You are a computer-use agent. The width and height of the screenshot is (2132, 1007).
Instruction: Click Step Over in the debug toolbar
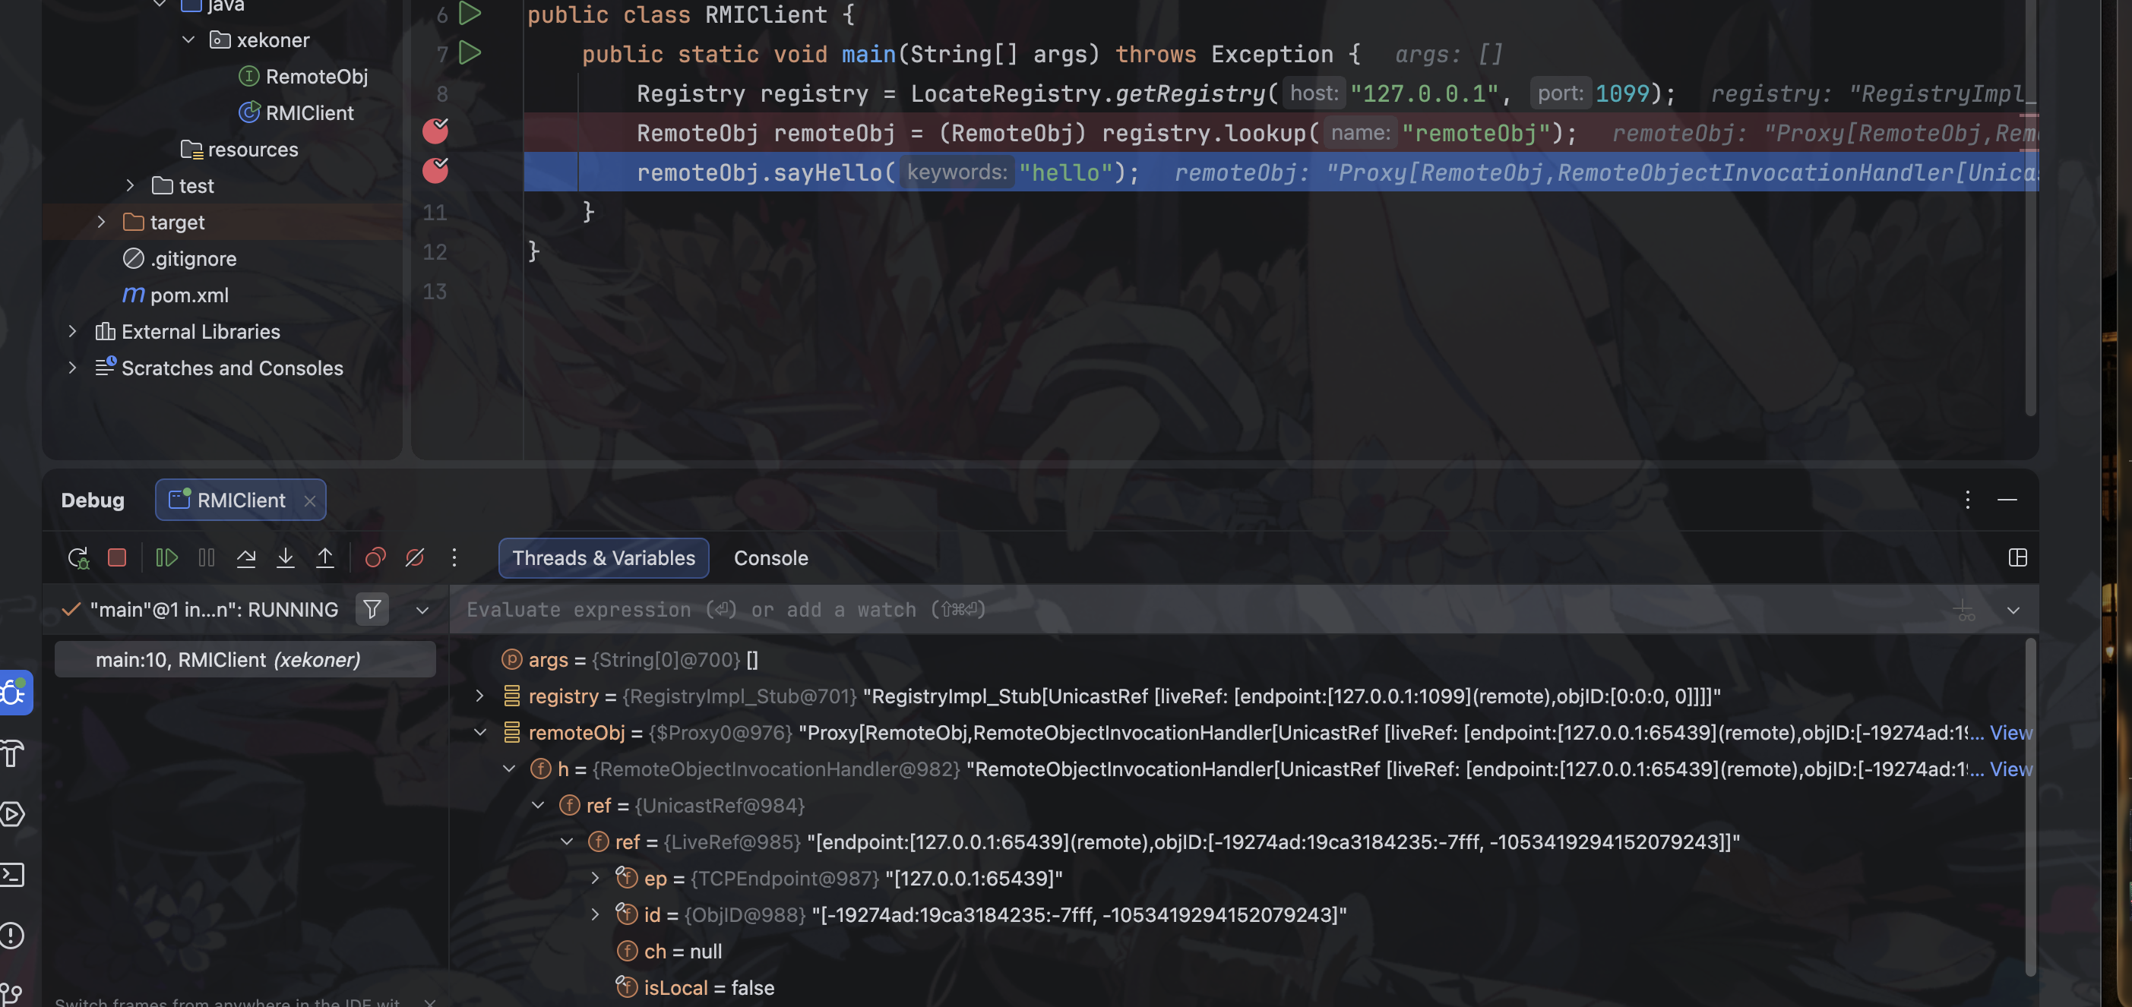click(246, 557)
